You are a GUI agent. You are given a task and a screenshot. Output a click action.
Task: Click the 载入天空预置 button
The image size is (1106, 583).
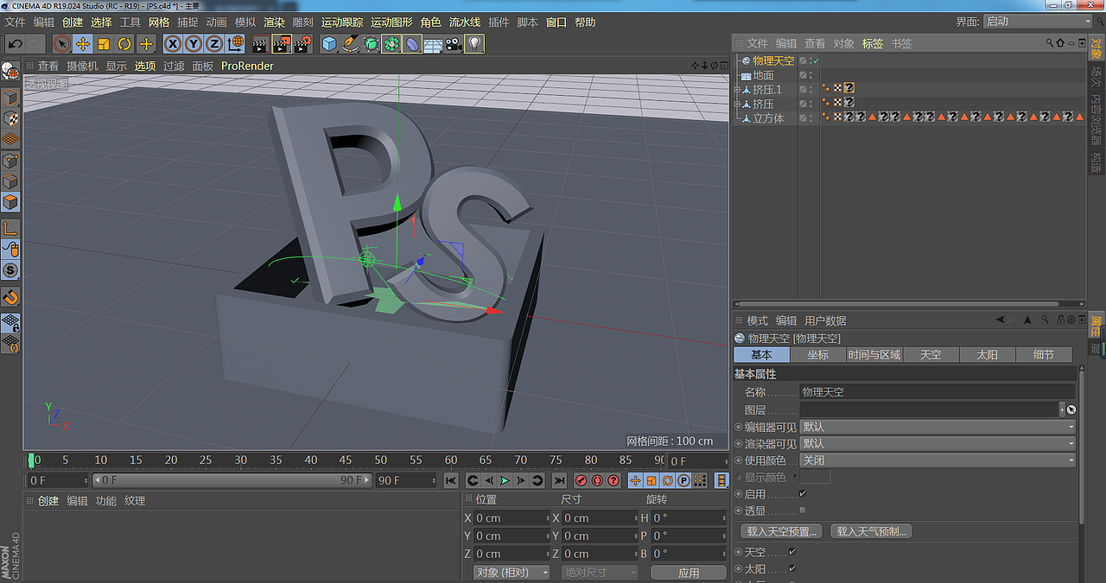pyautogui.click(x=780, y=531)
